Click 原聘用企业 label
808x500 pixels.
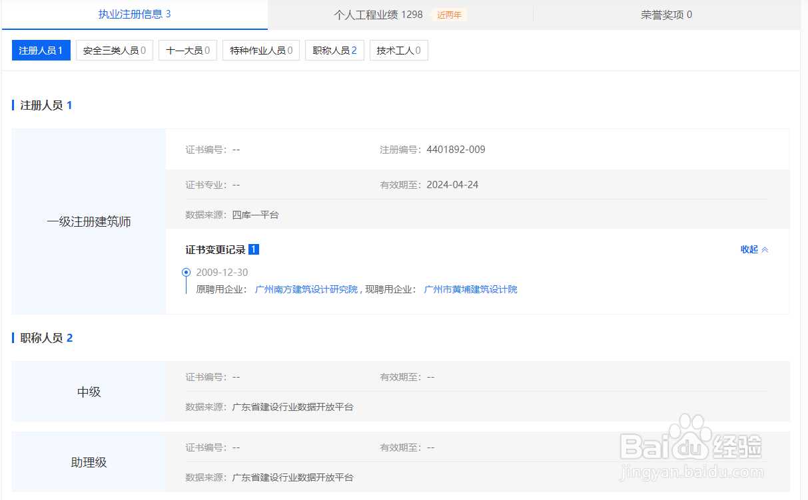221,289
